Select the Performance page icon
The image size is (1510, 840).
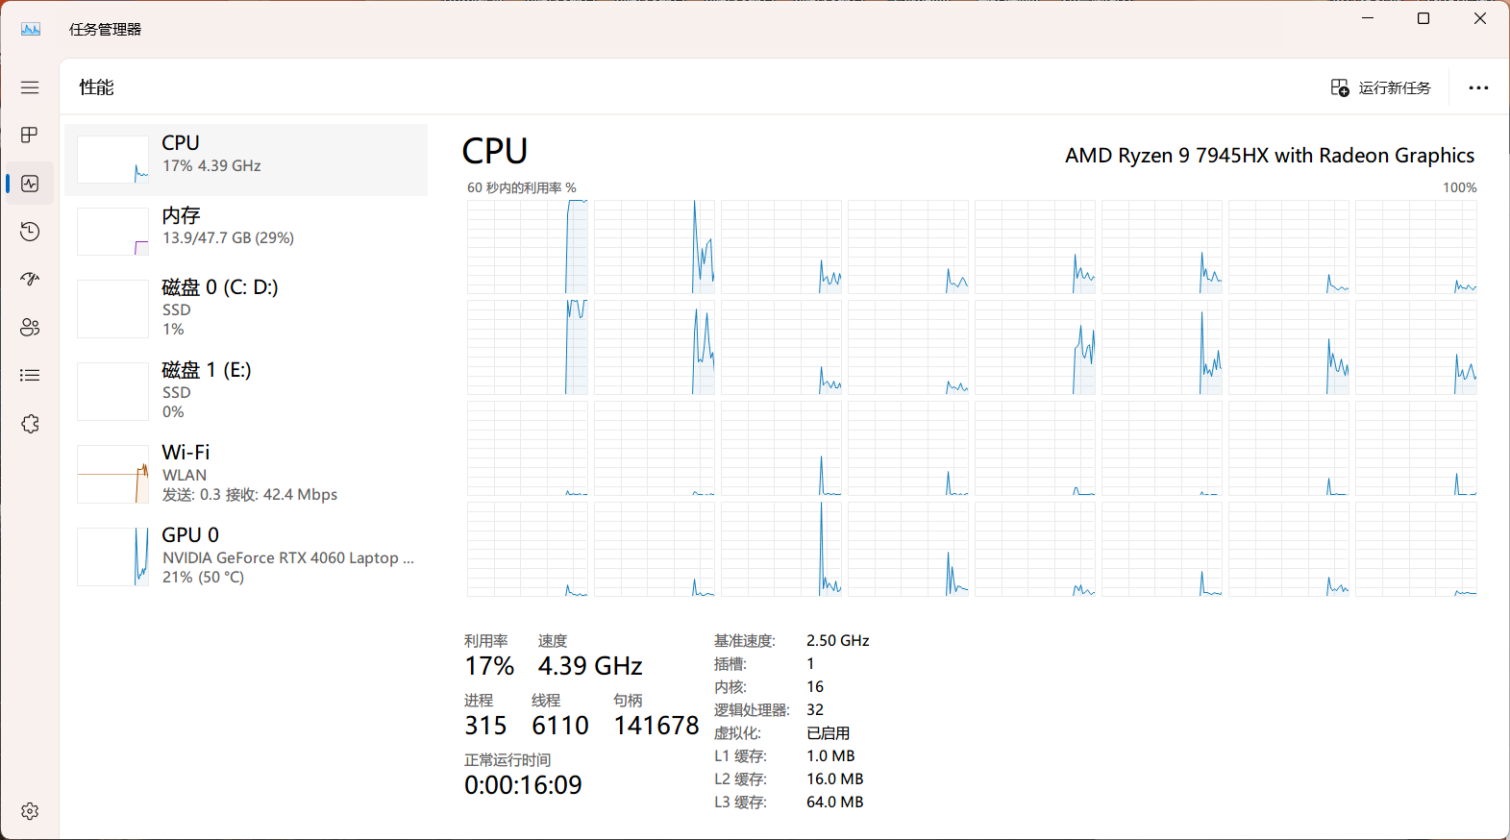[30, 183]
